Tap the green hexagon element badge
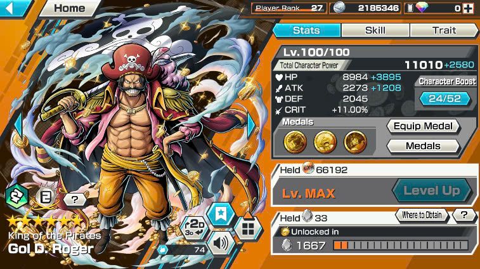 pos(17,197)
